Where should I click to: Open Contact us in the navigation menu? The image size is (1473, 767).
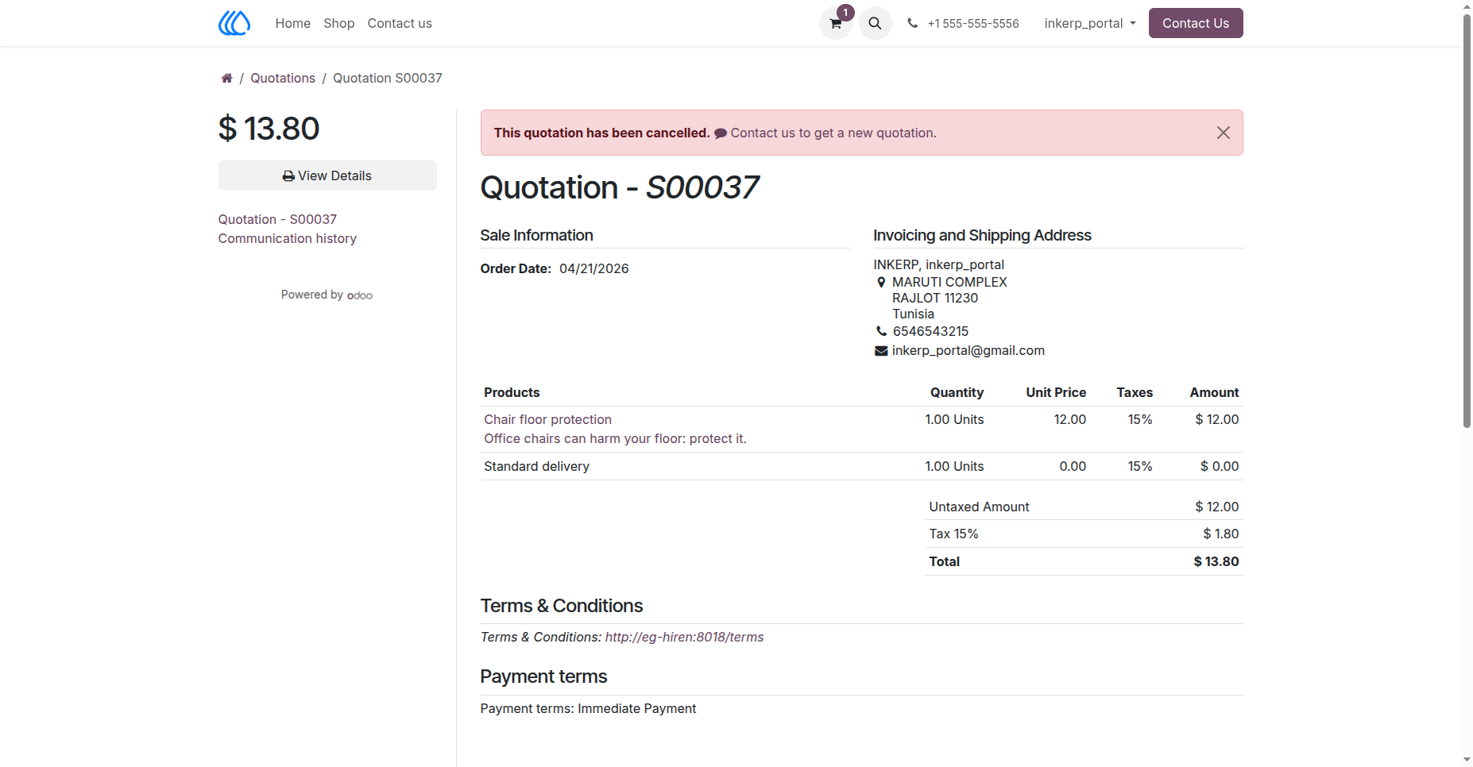tap(400, 23)
